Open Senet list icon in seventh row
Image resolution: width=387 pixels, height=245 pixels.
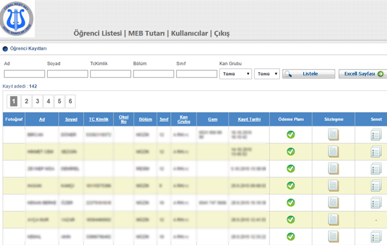[376, 237]
